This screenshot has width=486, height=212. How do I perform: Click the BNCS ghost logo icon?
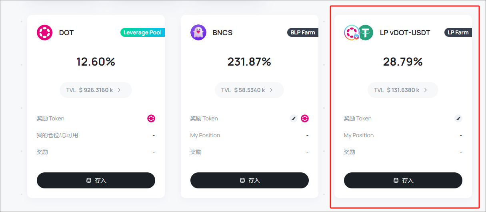coord(198,32)
